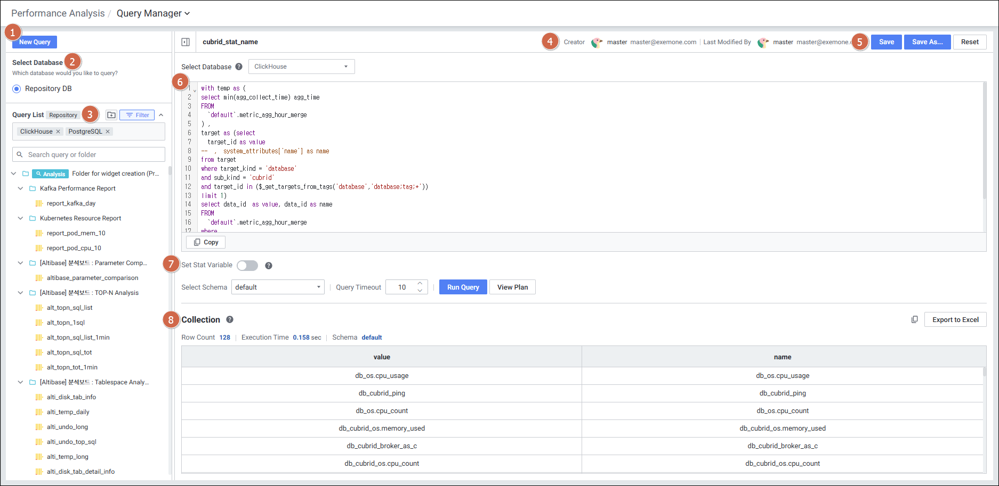Select the Repository DB radio button

(x=17, y=89)
